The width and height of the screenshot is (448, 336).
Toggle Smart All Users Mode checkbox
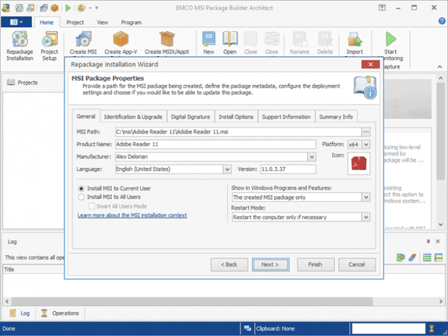[x=92, y=206]
